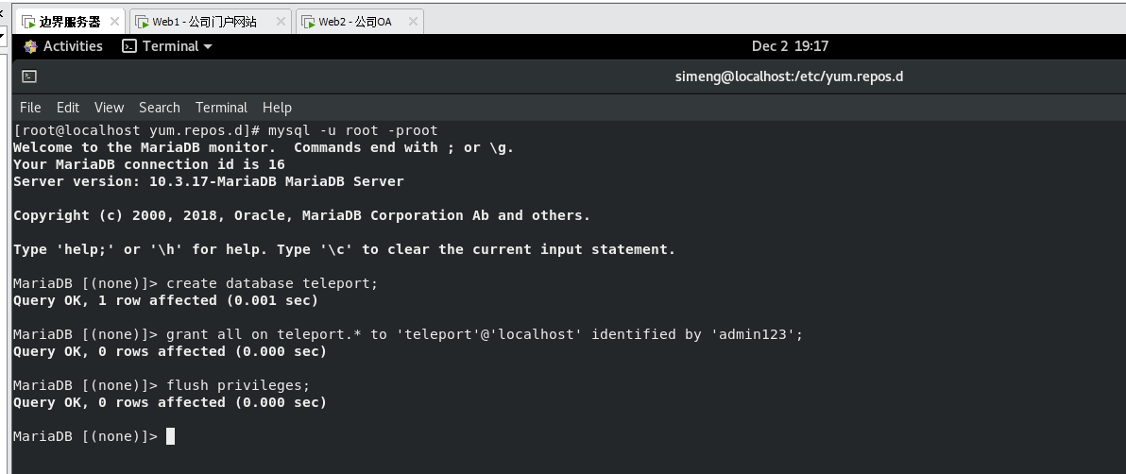Click the Activities overview button
Viewport: 1126px width, 474px height.
tap(72, 46)
